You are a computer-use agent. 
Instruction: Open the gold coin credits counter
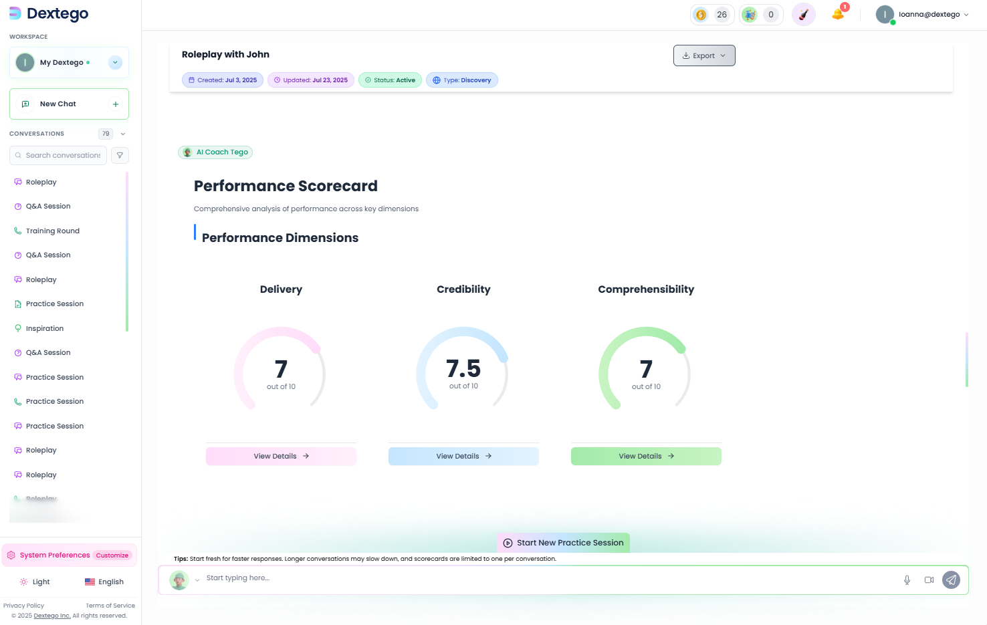point(712,15)
